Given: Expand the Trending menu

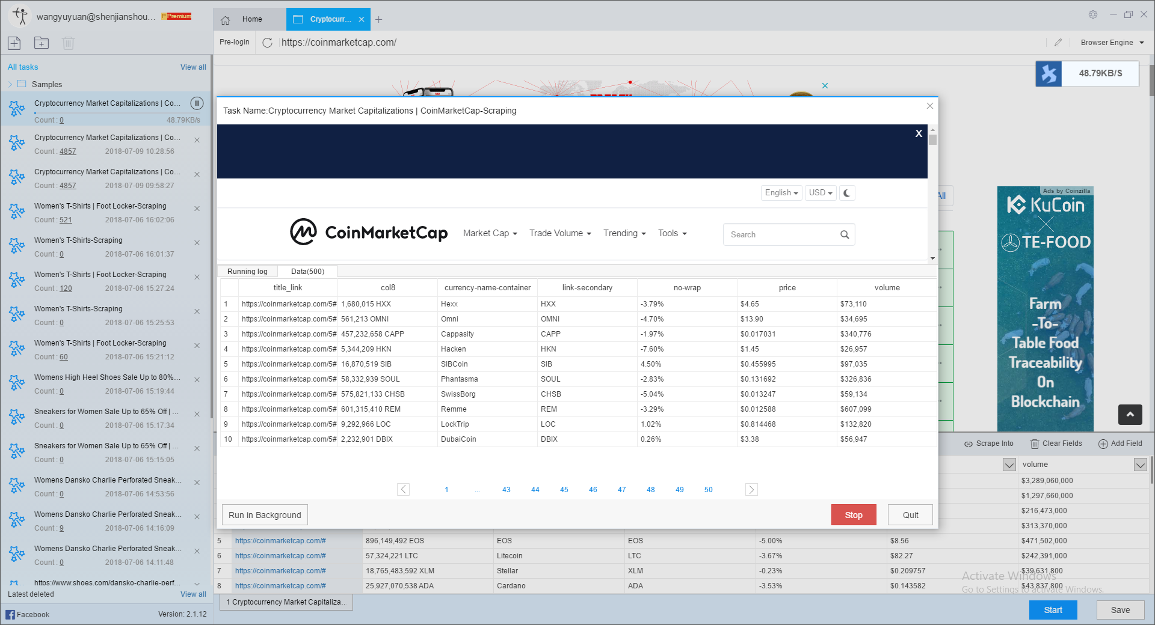Looking at the screenshot, I should click(x=624, y=233).
